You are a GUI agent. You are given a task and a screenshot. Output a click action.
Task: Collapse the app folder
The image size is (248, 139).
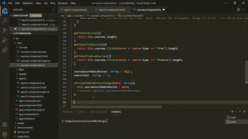tap(15, 43)
